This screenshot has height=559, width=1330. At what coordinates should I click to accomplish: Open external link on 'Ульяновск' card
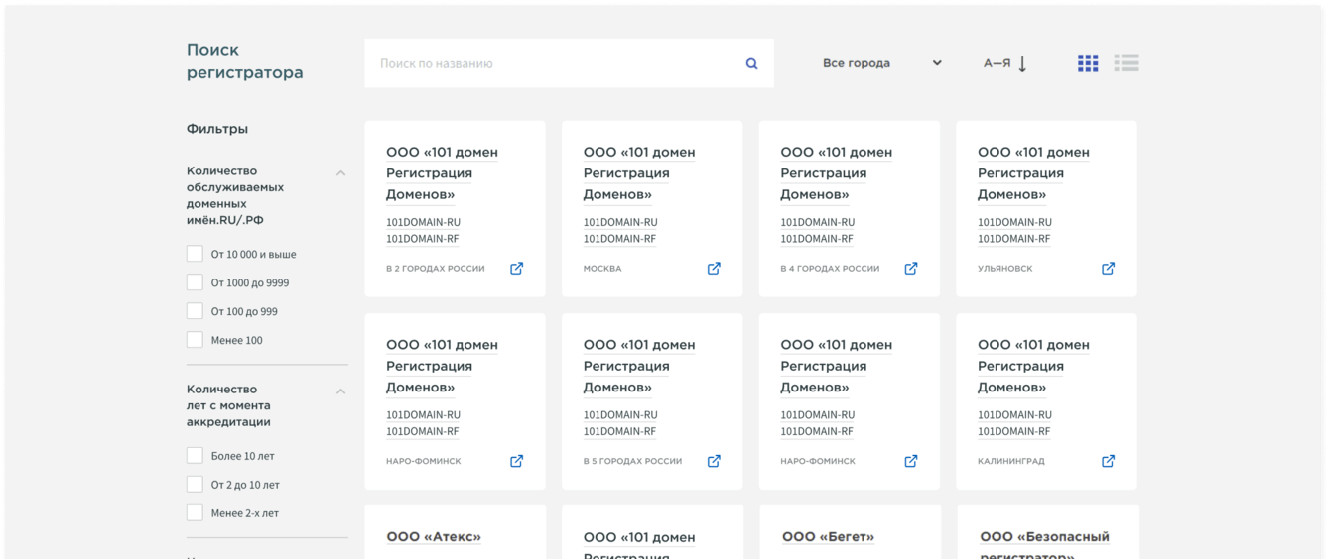(x=1109, y=268)
